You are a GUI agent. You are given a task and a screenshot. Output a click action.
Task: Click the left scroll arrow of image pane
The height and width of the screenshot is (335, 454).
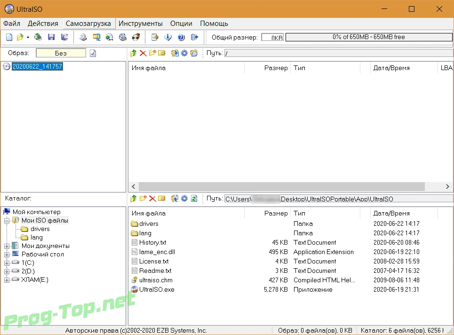coord(134,186)
